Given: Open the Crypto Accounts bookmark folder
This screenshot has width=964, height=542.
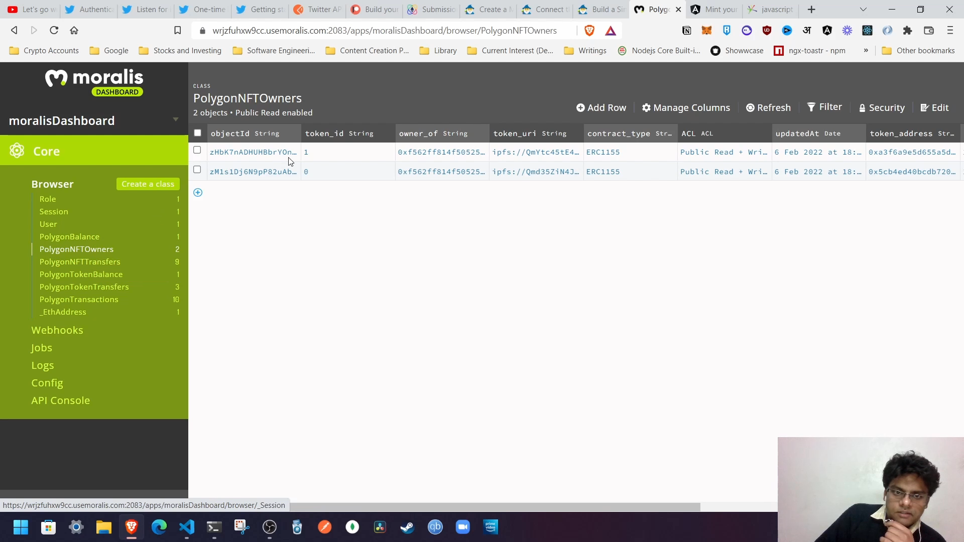Looking at the screenshot, I should click(x=44, y=51).
